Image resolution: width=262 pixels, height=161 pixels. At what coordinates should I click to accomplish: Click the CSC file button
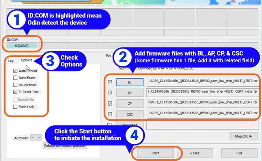[130, 114]
